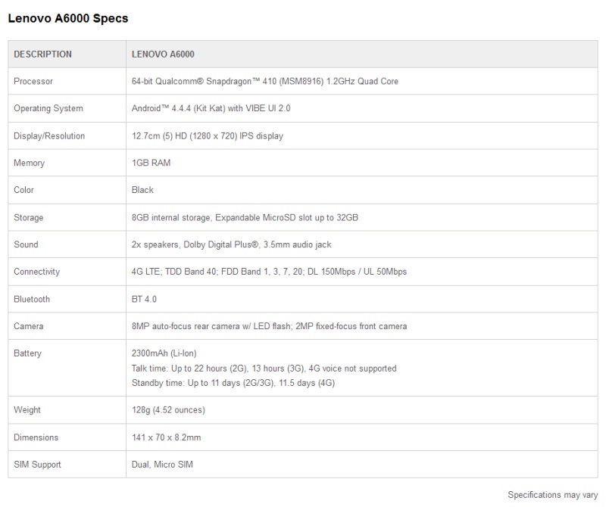
Task: Select the 4G LTE connectivity details
Action: click(269, 272)
